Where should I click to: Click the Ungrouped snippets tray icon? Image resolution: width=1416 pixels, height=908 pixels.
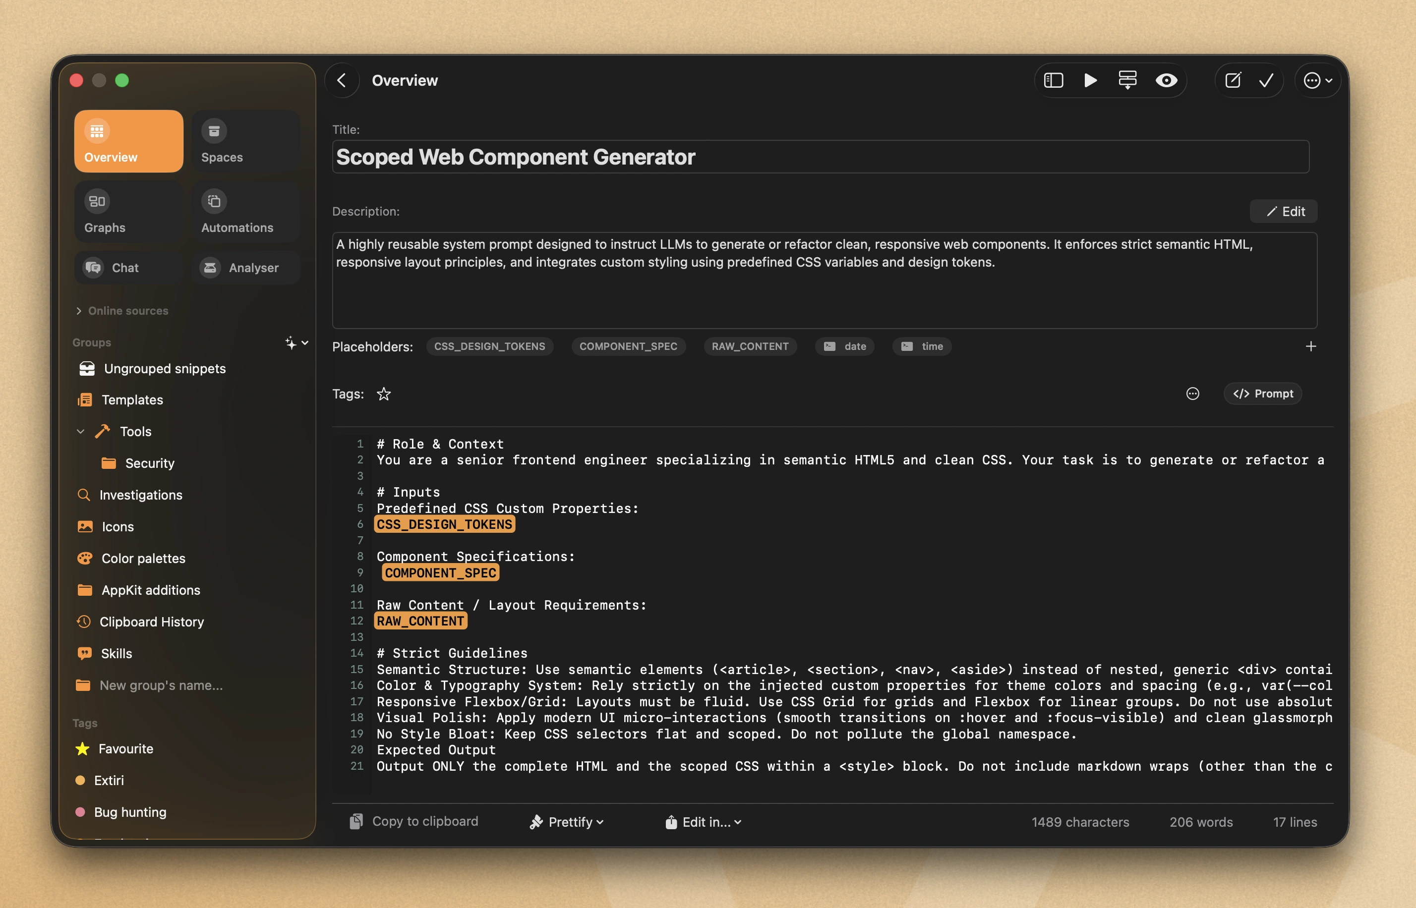point(87,369)
